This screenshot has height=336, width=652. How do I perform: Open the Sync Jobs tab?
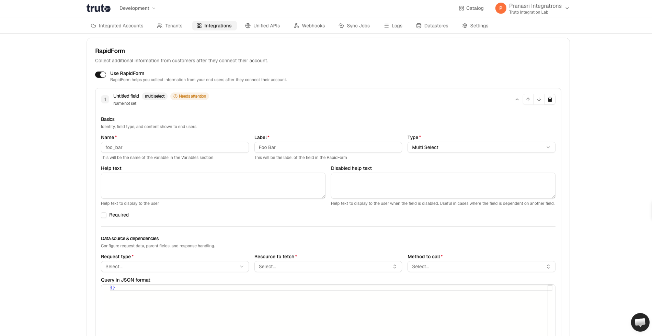tap(354, 26)
